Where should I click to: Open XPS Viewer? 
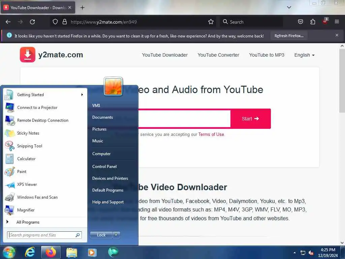click(45, 184)
